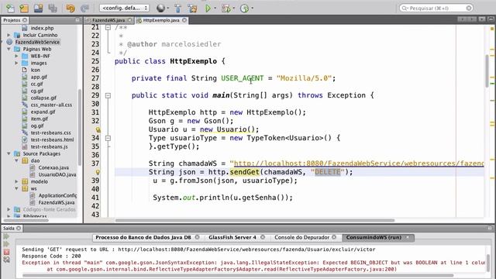Collapse the Source Packages node
Image resolution: width=496 pixels, height=279 pixels.
click(9, 153)
